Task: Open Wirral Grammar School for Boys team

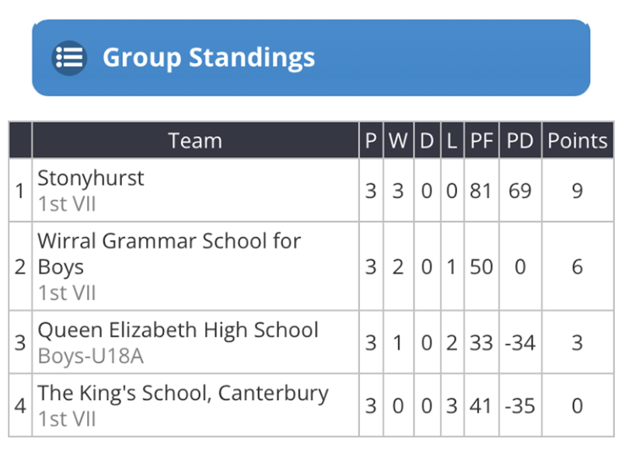Action: click(x=169, y=254)
